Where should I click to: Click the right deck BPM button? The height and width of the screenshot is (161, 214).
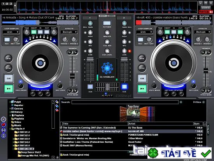coord(142,58)
